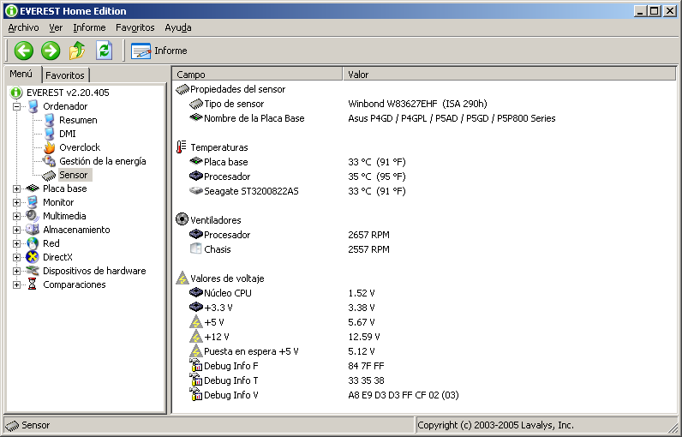
Task: Open the Archivo menu
Action: (x=23, y=27)
